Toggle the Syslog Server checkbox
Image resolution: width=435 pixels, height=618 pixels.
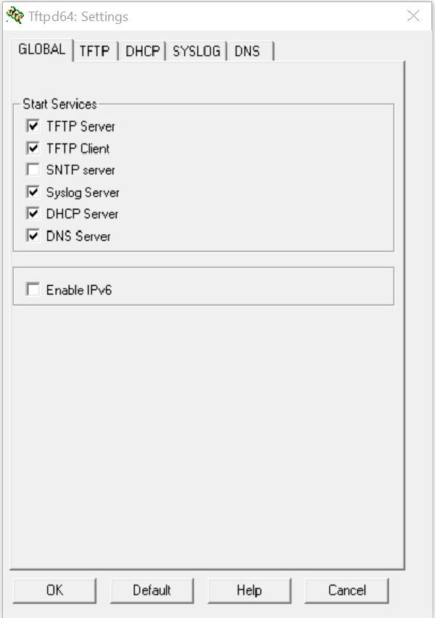pos(33,192)
